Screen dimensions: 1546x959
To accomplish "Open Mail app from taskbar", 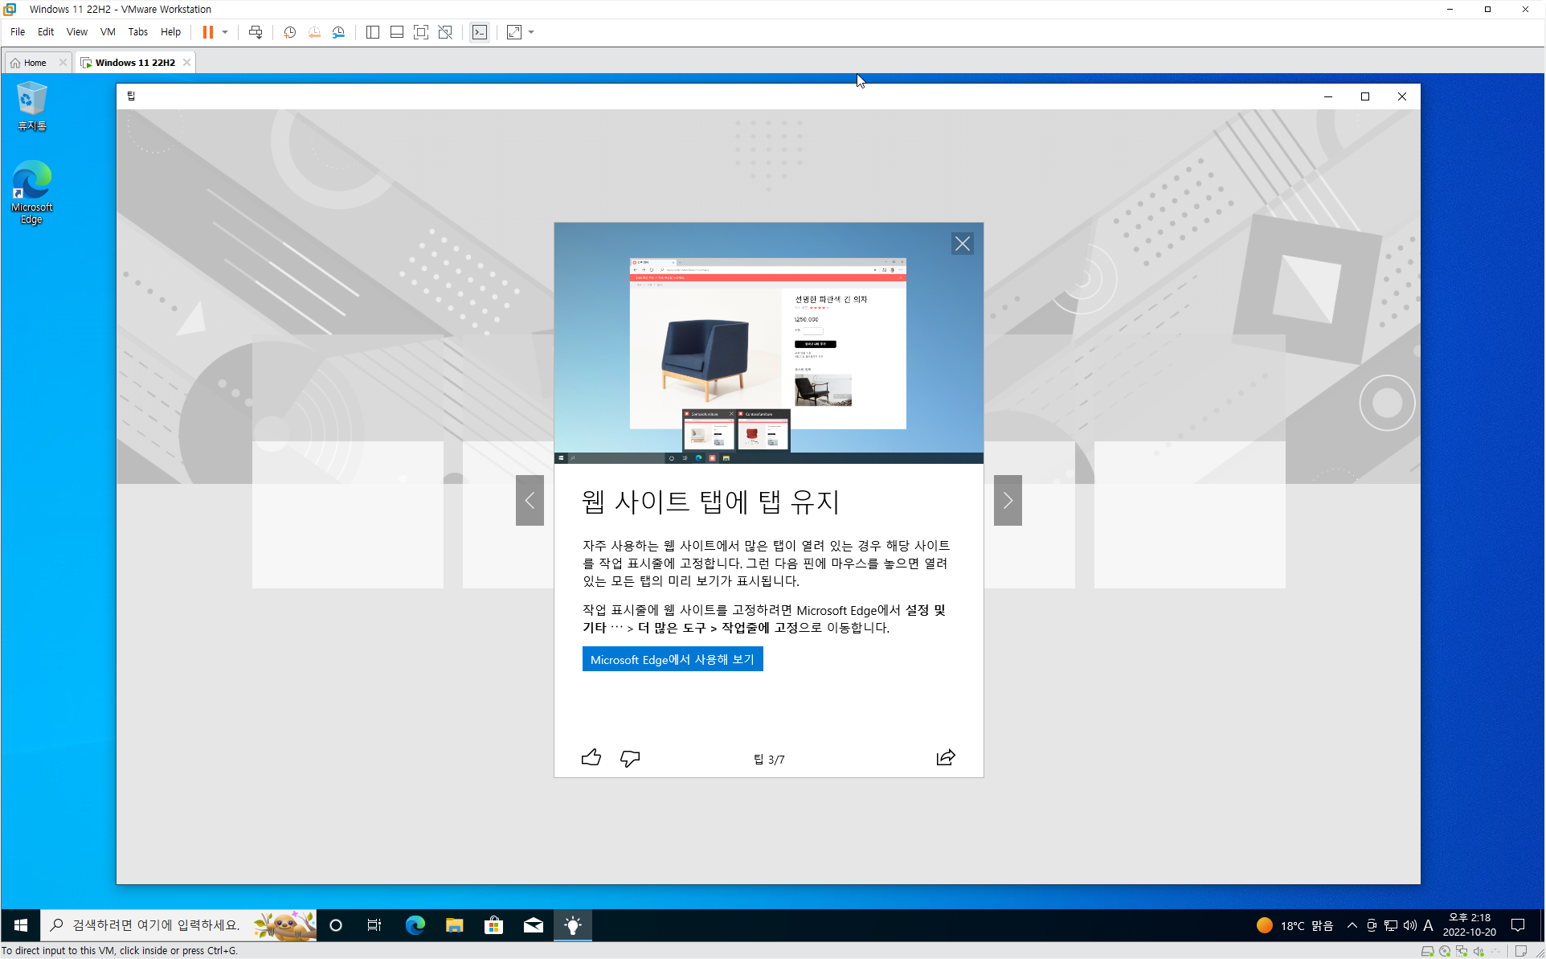I will (x=533, y=925).
